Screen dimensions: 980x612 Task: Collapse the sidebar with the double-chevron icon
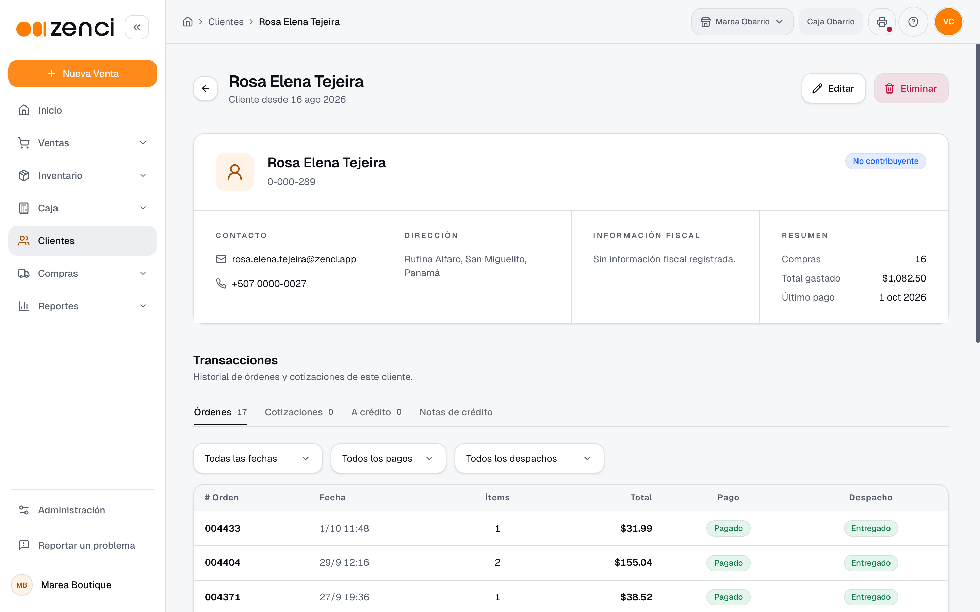point(136,27)
